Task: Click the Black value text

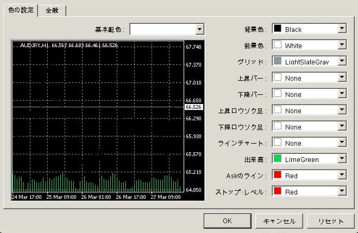Action: pos(293,30)
